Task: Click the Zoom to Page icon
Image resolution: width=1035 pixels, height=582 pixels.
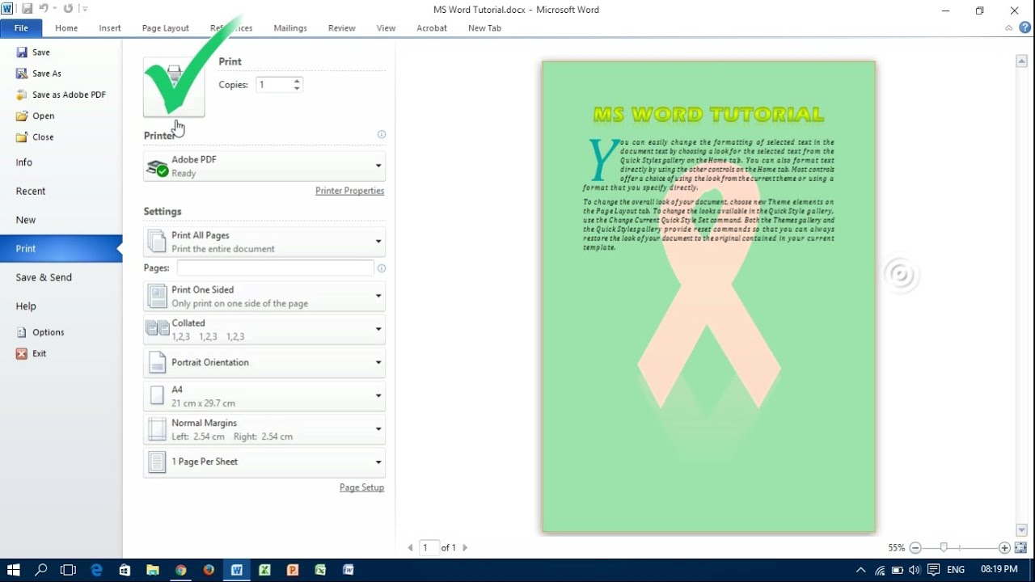Action: click(1020, 547)
